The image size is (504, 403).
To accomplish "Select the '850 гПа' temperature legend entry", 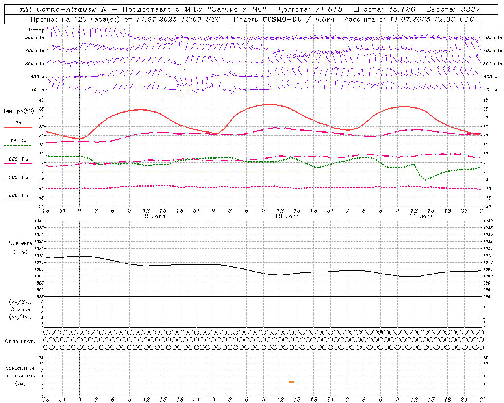I will point(18,159).
